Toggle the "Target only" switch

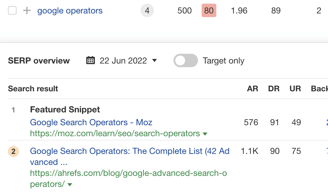[x=185, y=60]
